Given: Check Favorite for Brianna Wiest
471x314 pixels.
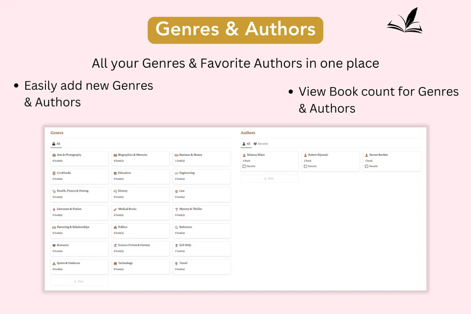Looking at the screenshot, I should (244, 166).
